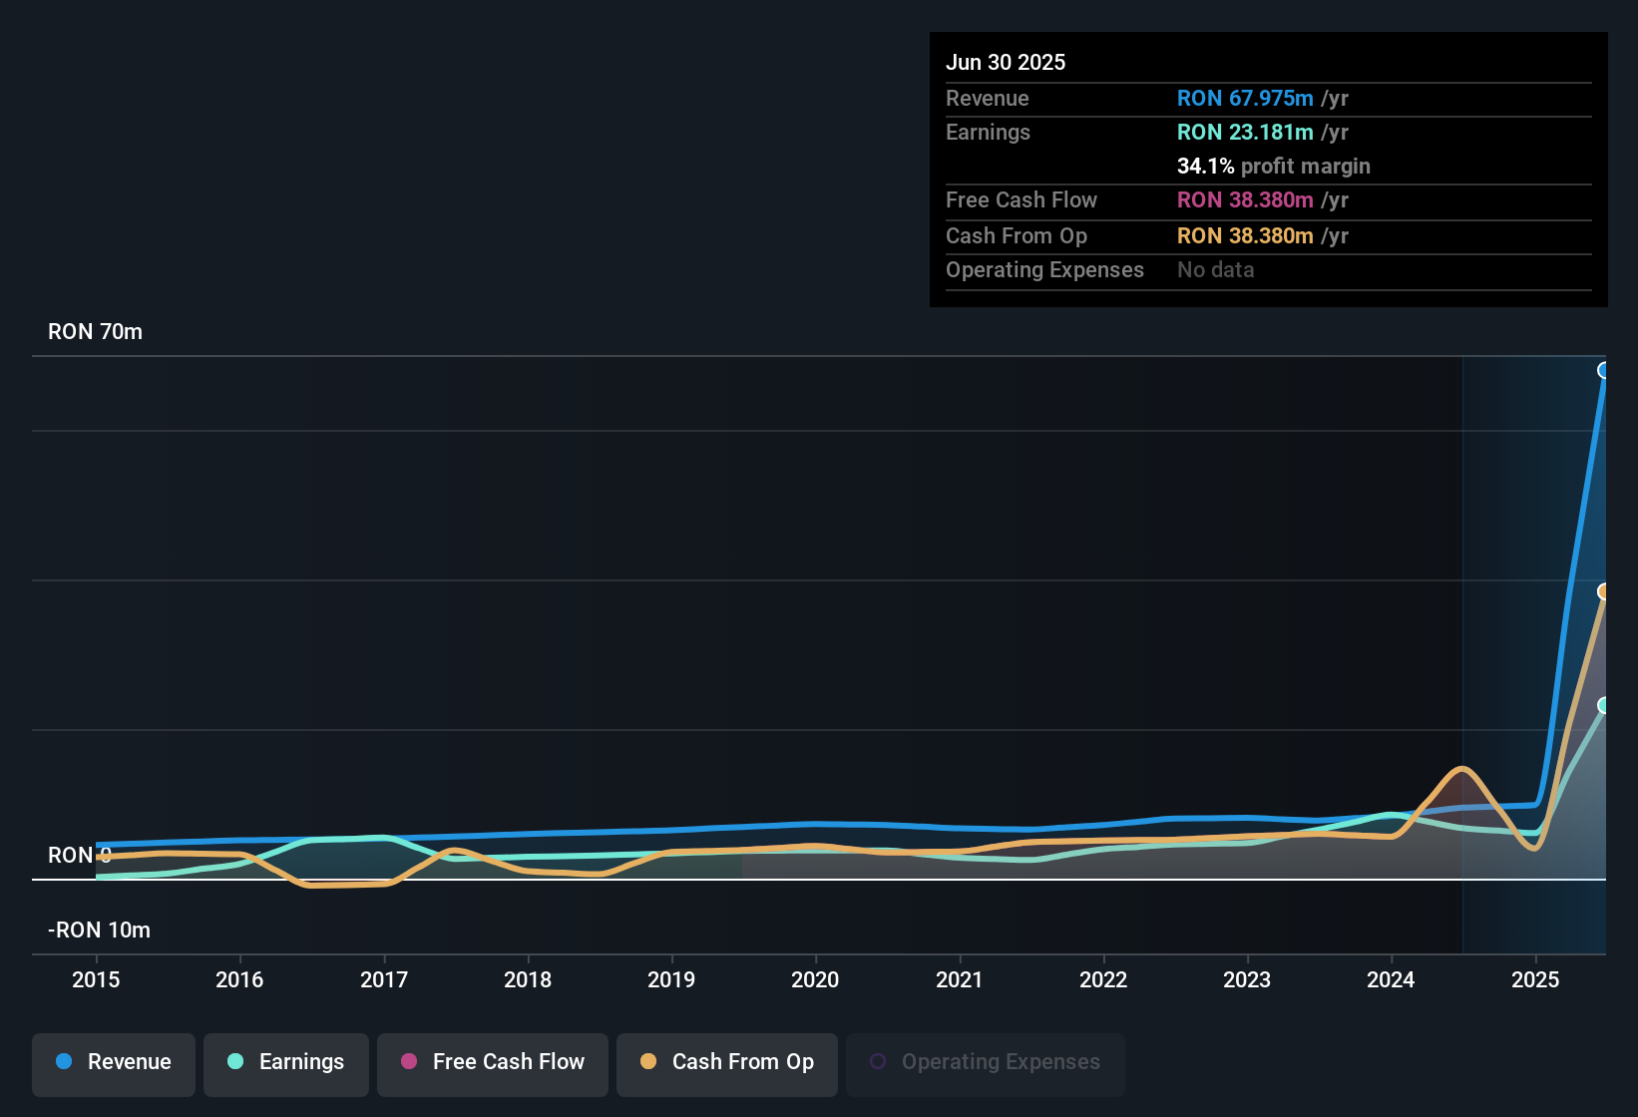1638x1117 pixels.
Task: Click the RON 67.975m Revenue value link
Action: (x=1245, y=99)
